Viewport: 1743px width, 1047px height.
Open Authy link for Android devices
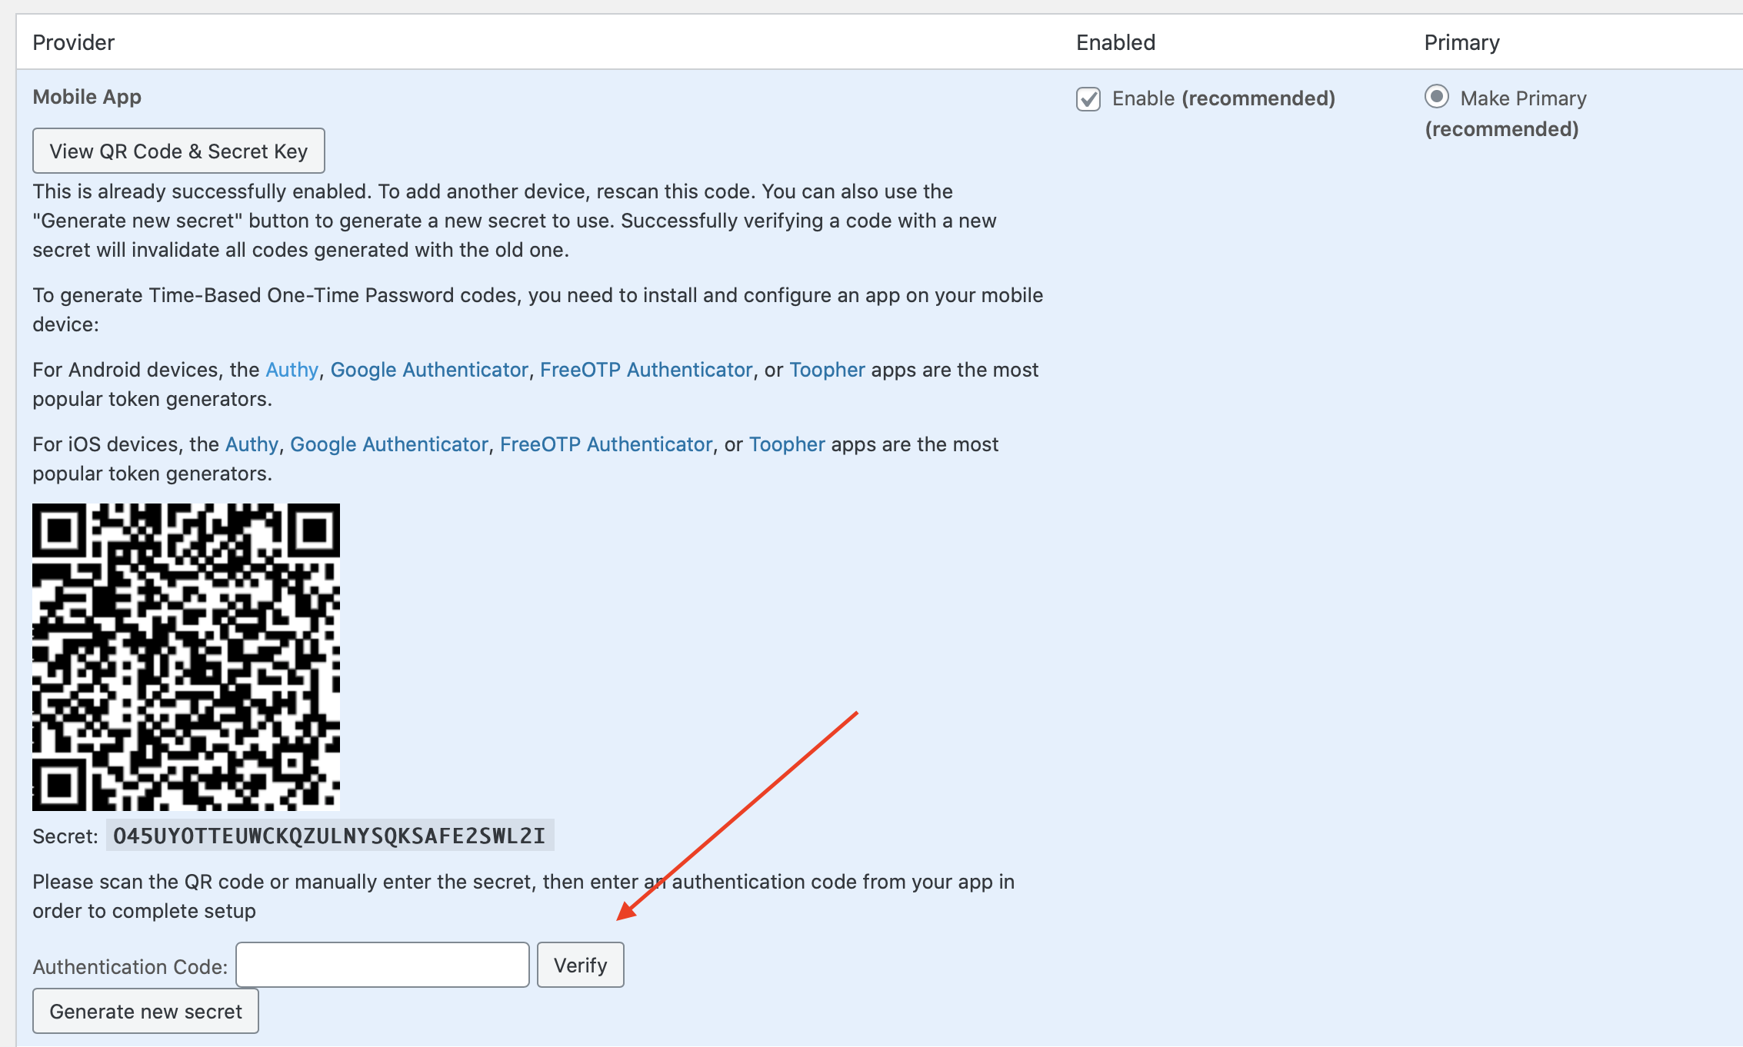point(292,370)
